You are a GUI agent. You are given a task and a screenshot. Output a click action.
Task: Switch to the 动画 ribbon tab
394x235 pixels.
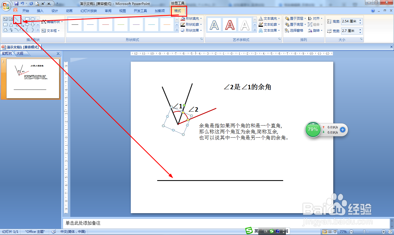coord(69,11)
